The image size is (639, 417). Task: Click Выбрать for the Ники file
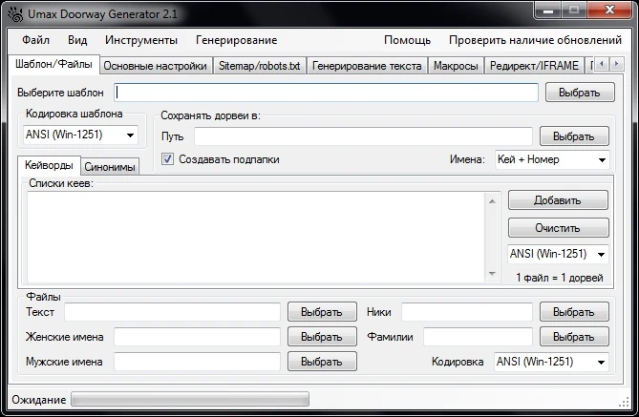pos(574,312)
